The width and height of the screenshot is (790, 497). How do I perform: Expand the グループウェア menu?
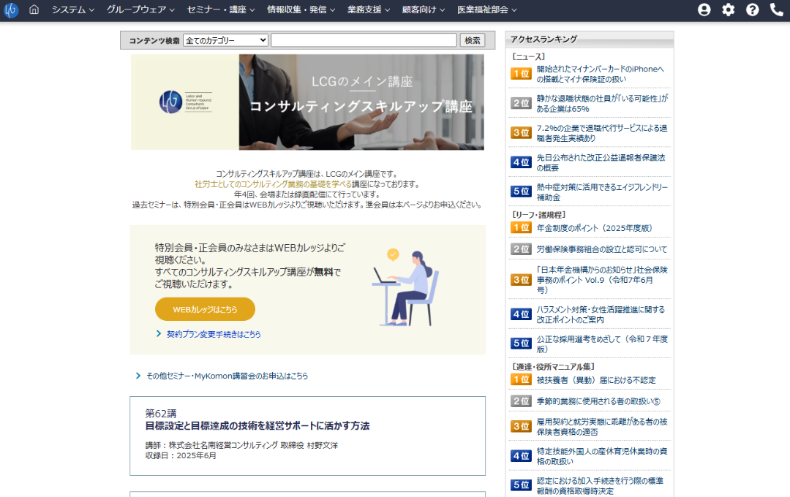pyautogui.click(x=140, y=10)
